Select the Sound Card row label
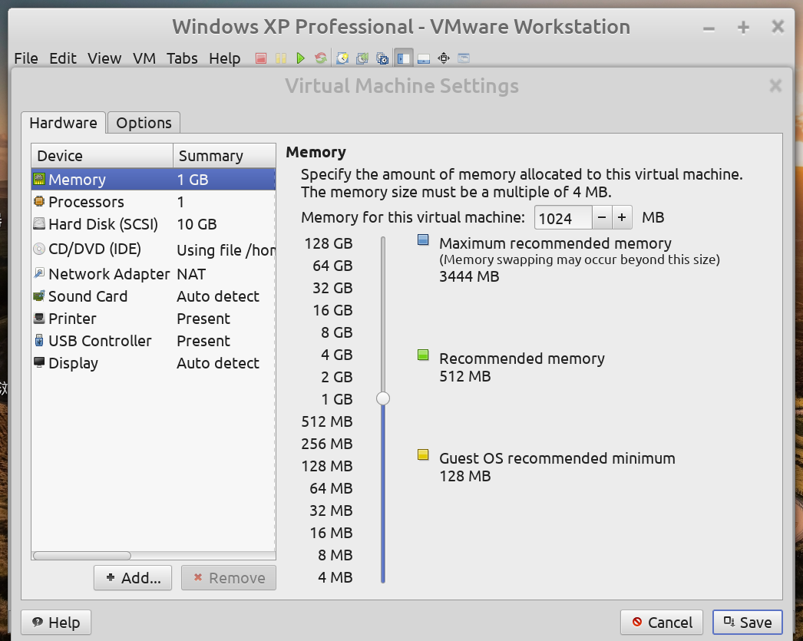This screenshot has height=641, width=803. pyautogui.click(x=88, y=296)
